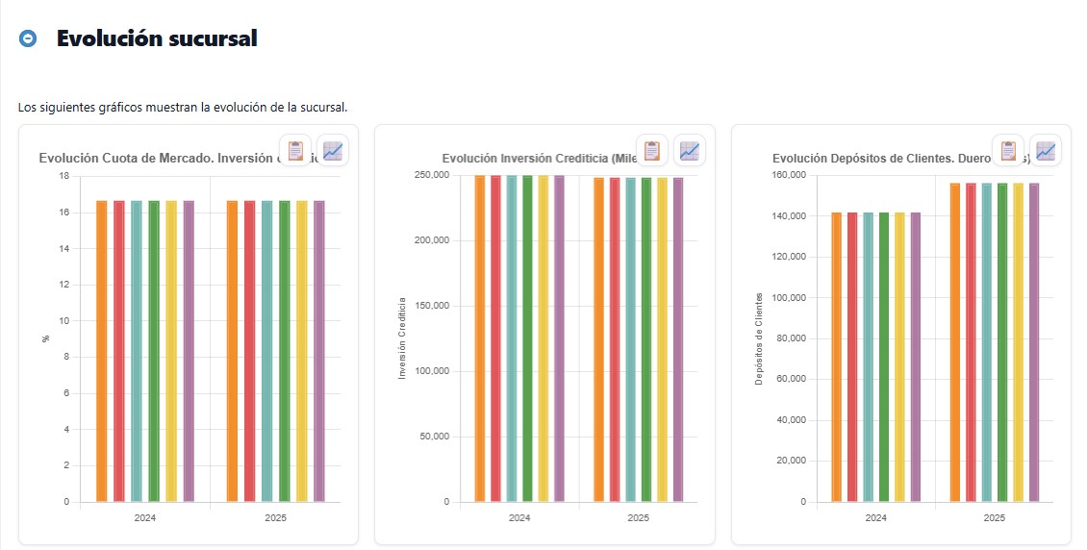
Task: Click the 100,000 tick on Depósitos axis
Action: [788, 298]
